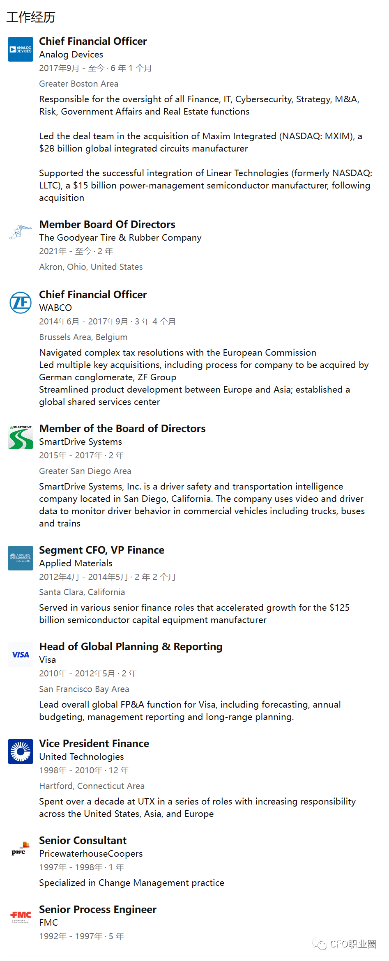Open the Analog Devices company link
389x961 pixels.
click(x=71, y=55)
